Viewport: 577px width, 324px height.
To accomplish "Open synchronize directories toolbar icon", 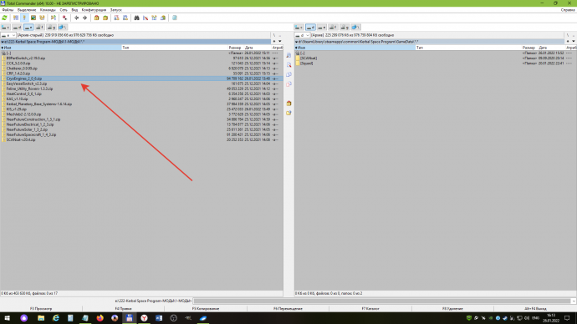I will [x=154, y=18].
